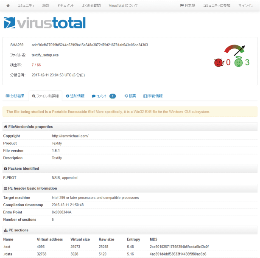This screenshot has height=258, width=260.
Task: Click the .rdata raw size 5120
Action: (103, 254)
